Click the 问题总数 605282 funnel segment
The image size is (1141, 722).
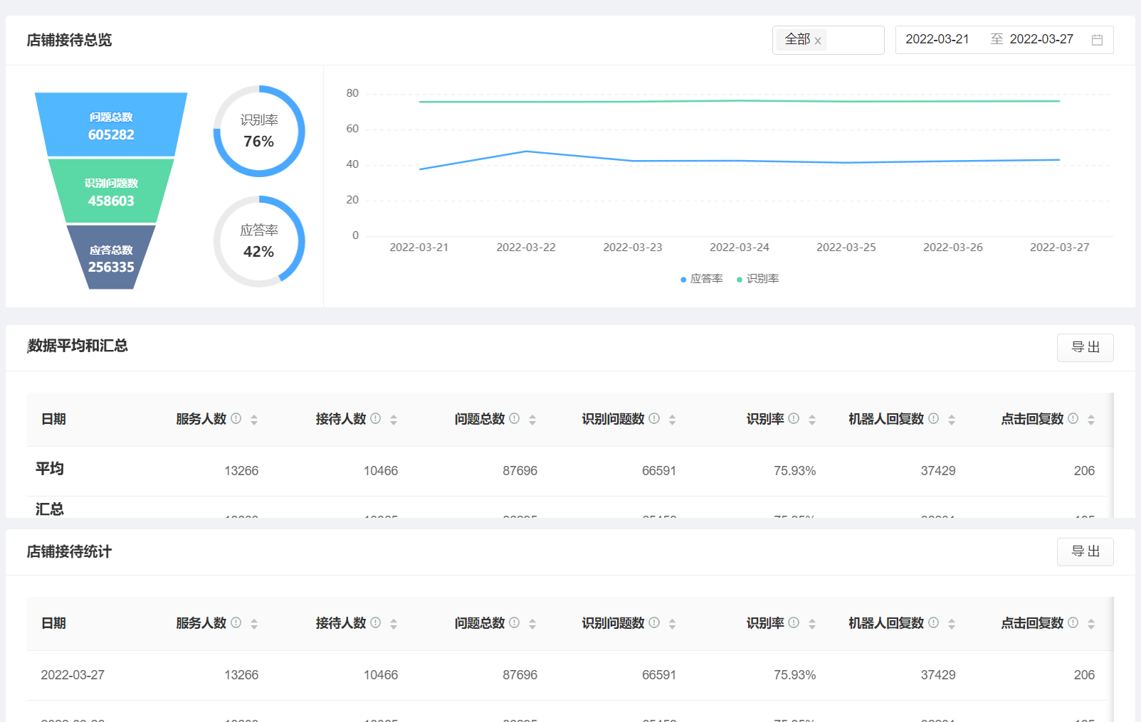click(111, 124)
